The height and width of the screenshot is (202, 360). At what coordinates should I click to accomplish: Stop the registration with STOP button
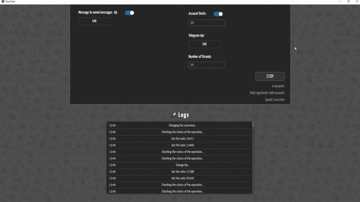tap(270, 76)
